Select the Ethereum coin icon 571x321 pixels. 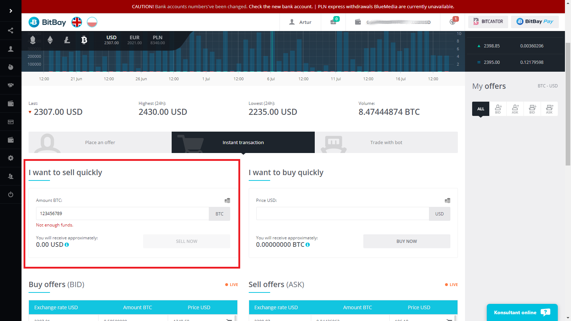tap(50, 40)
